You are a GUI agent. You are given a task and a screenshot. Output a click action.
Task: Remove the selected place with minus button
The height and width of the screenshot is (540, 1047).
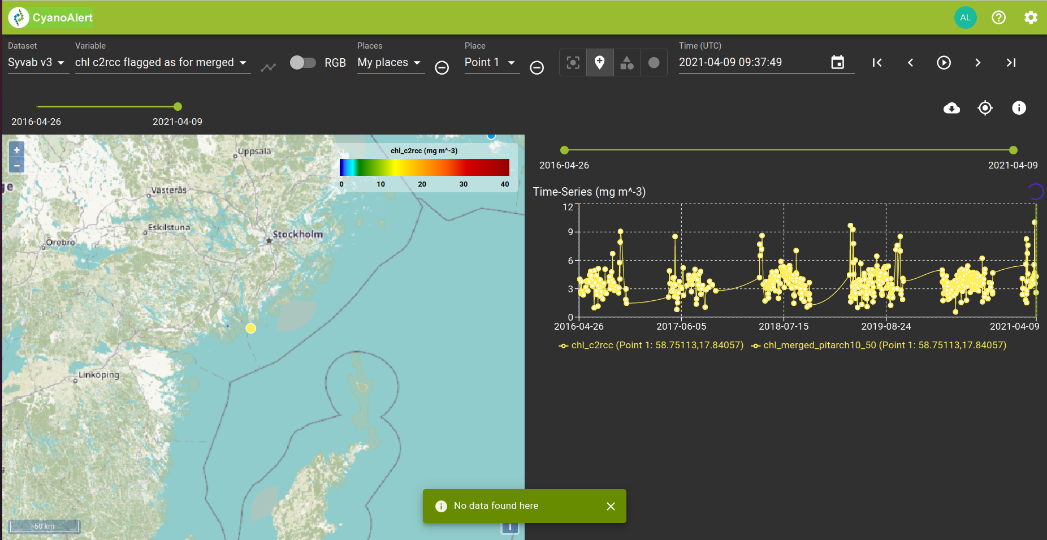pos(537,68)
